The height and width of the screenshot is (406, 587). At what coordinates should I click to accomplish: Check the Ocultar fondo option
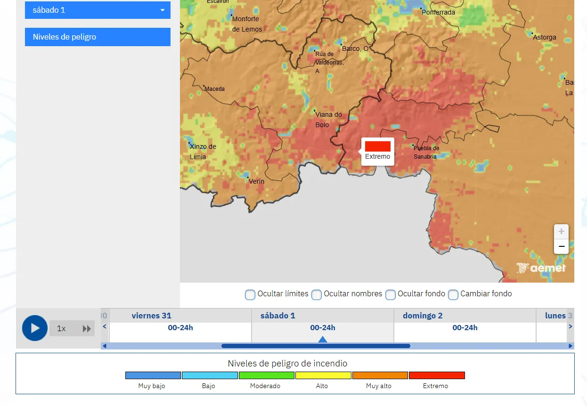pyautogui.click(x=391, y=295)
